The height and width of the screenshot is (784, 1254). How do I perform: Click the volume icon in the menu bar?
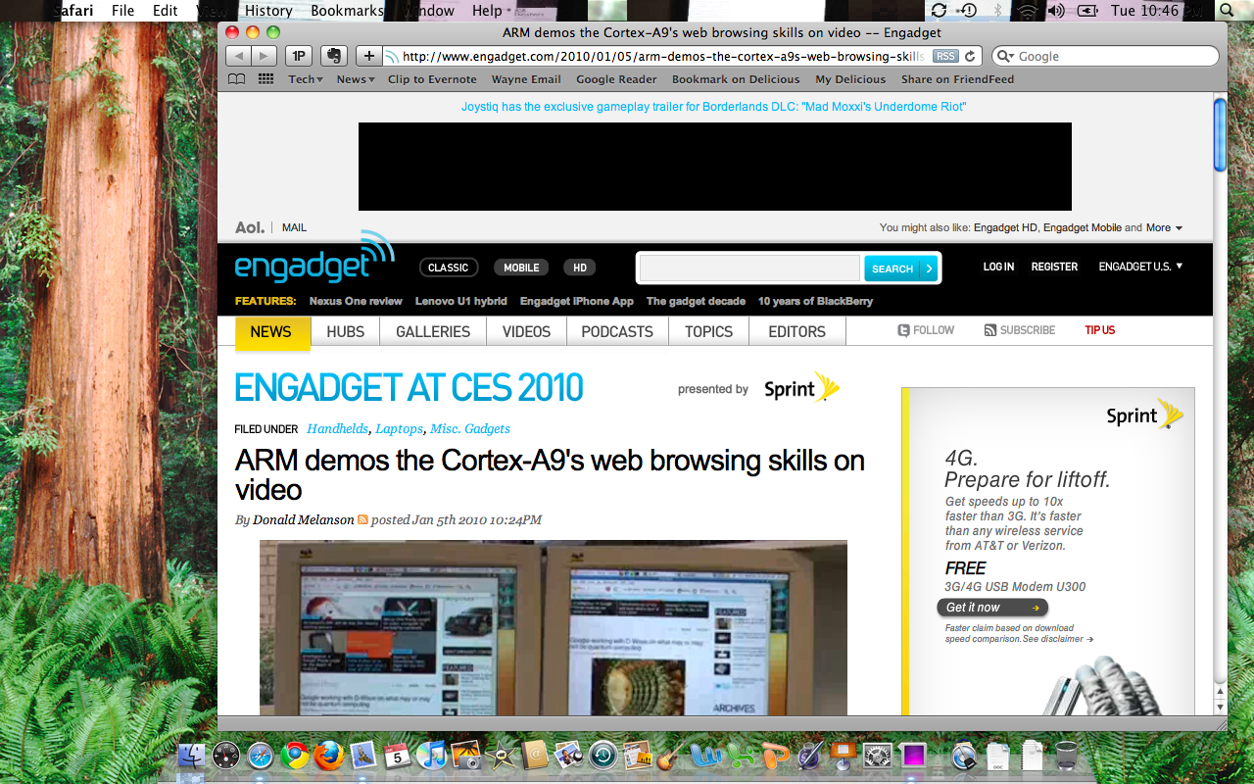pos(1056,11)
